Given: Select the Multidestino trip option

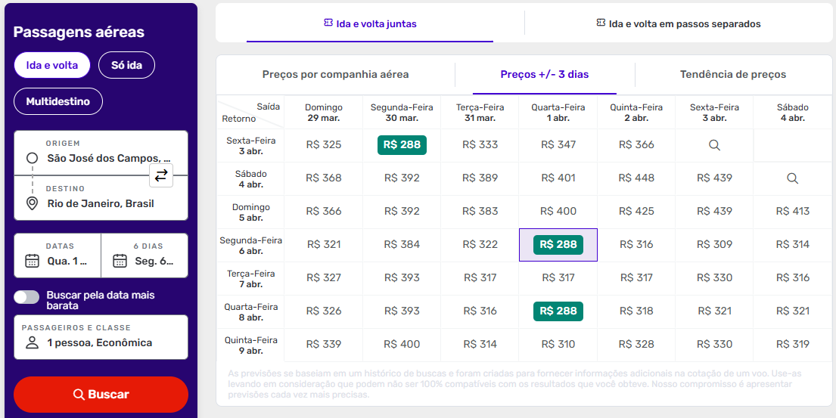Looking at the screenshot, I should click(57, 101).
